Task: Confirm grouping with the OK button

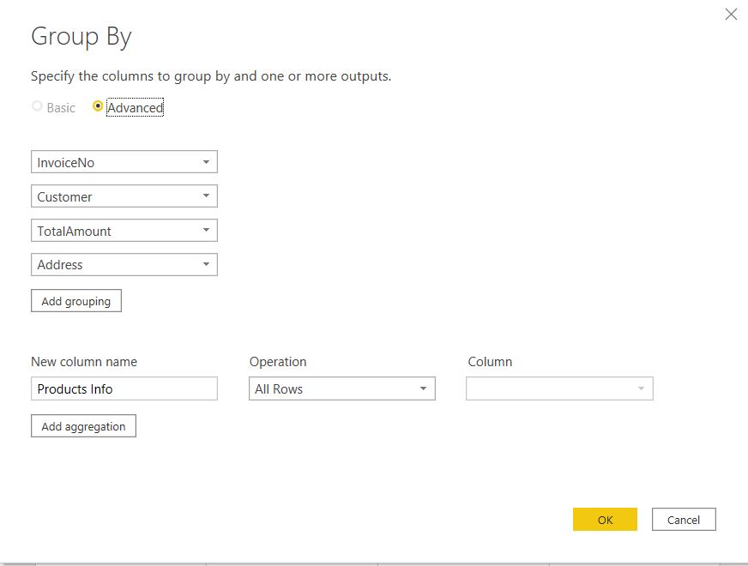Action: (x=605, y=519)
